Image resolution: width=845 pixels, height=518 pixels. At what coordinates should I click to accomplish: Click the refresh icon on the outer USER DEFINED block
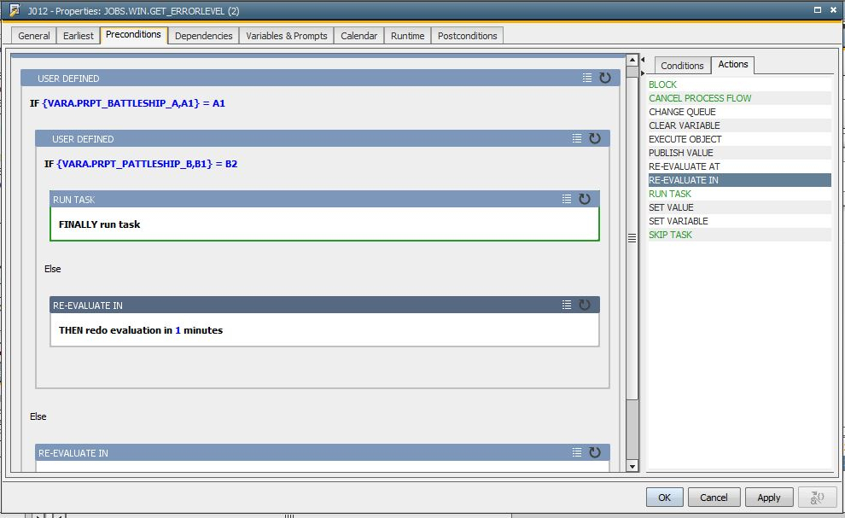point(605,78)
